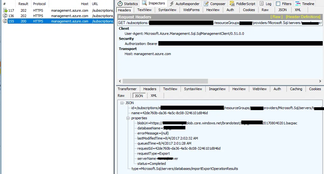
Task: Open the response Headers tab
Action: point(150,89)
